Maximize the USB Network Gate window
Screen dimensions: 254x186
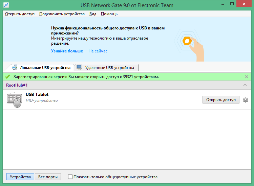[232, 4]
